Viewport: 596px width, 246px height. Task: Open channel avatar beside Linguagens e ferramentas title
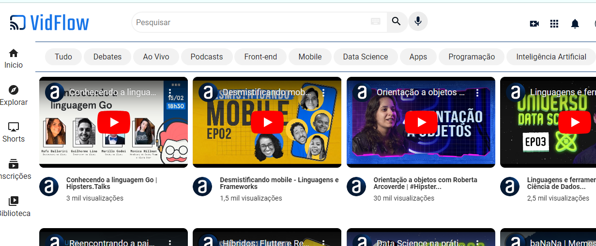[x=510, y=187]
